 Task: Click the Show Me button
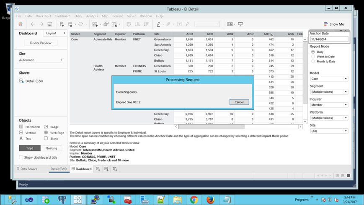(x=334, y=24)
